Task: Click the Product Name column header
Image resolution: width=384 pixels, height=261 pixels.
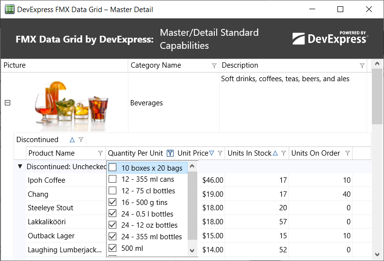Action: click(65, 153)
